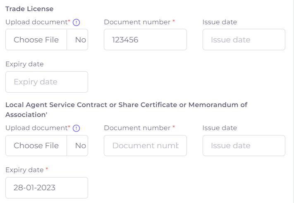Click Upload document label under Trade License
Screen dimensions: 294x203
pos(36,22)
